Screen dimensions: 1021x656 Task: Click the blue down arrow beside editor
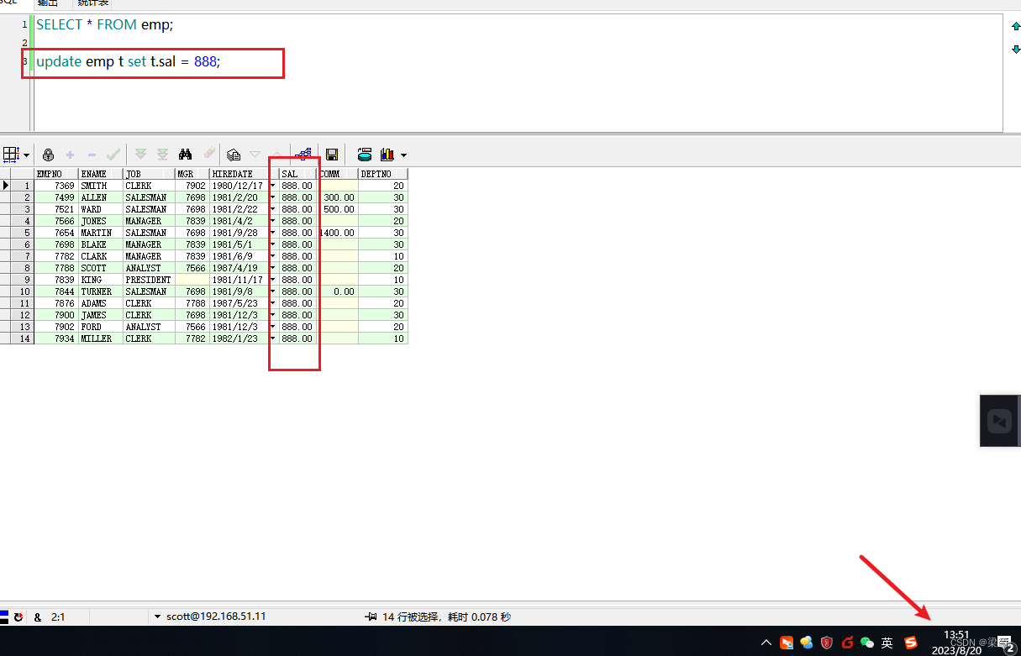click(x=1015, y=50)
